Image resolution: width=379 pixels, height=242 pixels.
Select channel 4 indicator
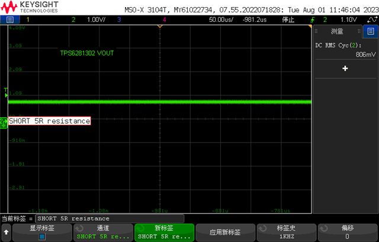coord(165,20)
